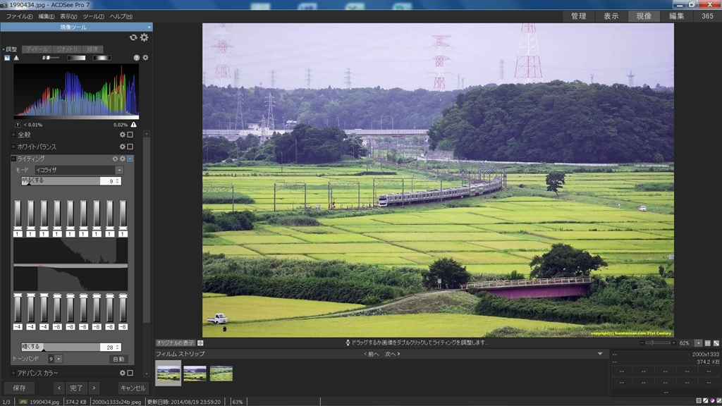Viewport: 722px width, 406px height.
Task: Open help question mark icon above histogram
Action: click(x=136, y=58)
